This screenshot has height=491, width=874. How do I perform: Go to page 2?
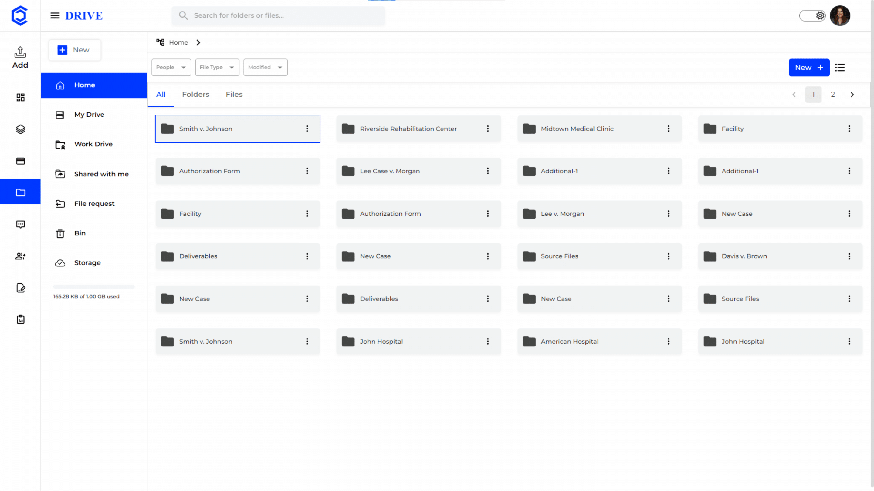click(x=833, y=95)
